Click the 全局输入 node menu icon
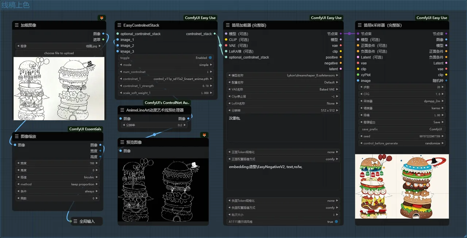467x238 pixels. point(75,221)
